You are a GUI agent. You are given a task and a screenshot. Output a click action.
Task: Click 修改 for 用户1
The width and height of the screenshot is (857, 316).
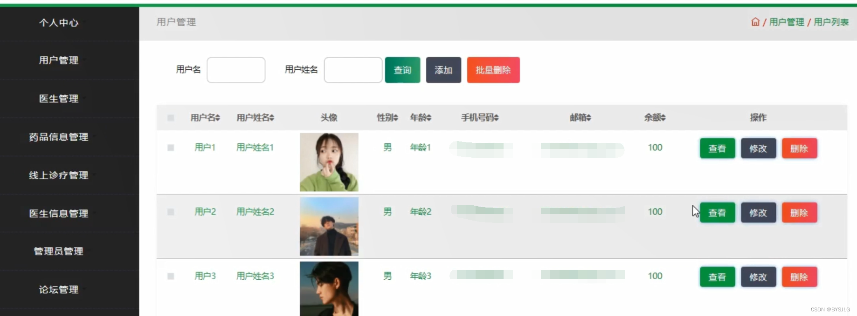758,148
